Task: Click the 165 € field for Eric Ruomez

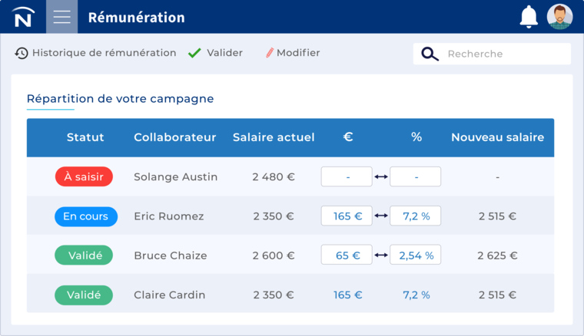Action: click(347, 216)
